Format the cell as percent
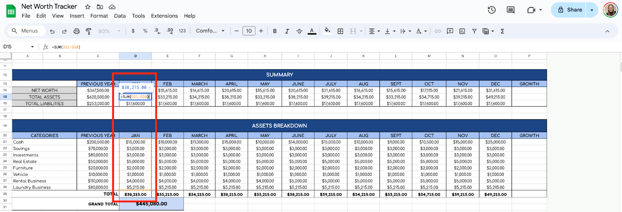 pos(145,31)
